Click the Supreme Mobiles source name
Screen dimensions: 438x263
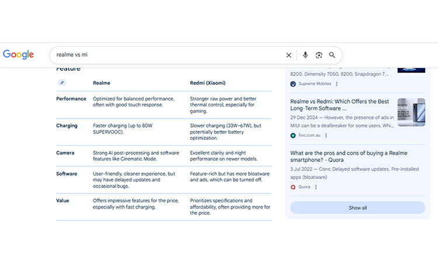tap(315, 84)
